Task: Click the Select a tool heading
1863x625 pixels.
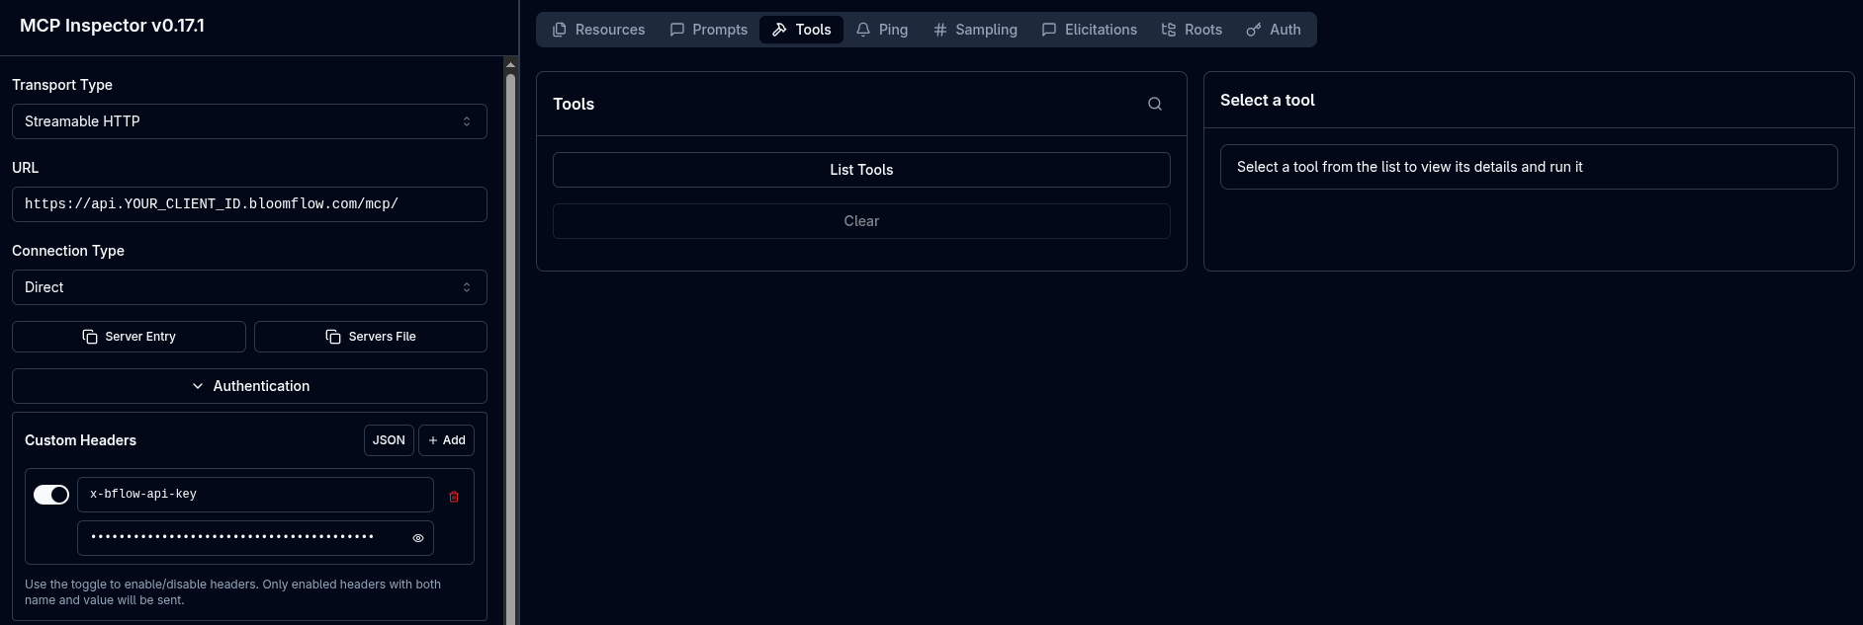Action: coord(1268,100)
